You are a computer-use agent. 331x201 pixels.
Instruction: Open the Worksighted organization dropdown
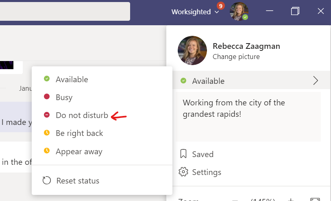(x=195, y=12)
